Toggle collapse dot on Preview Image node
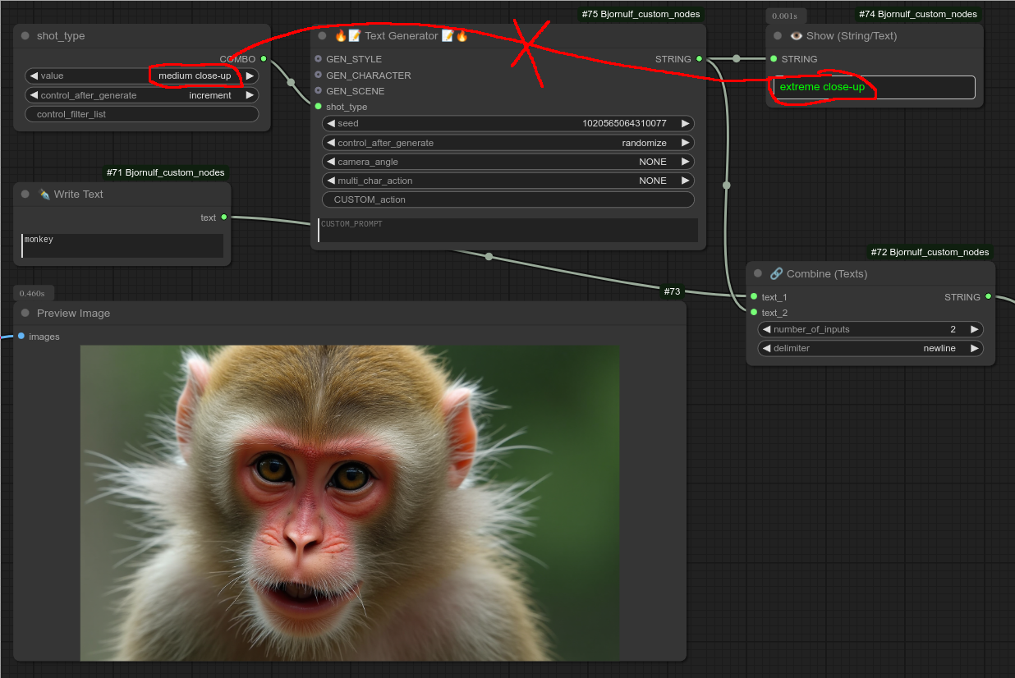 [x=25, y=314]
